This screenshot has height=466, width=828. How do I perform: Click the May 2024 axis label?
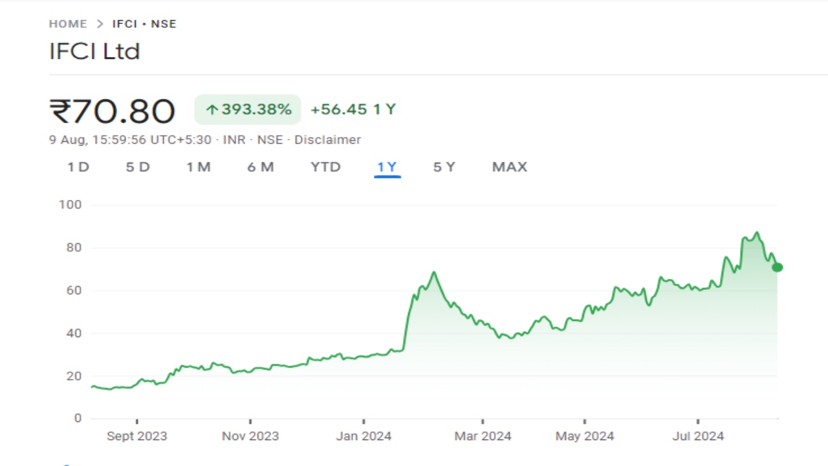(x=584, y=436)
